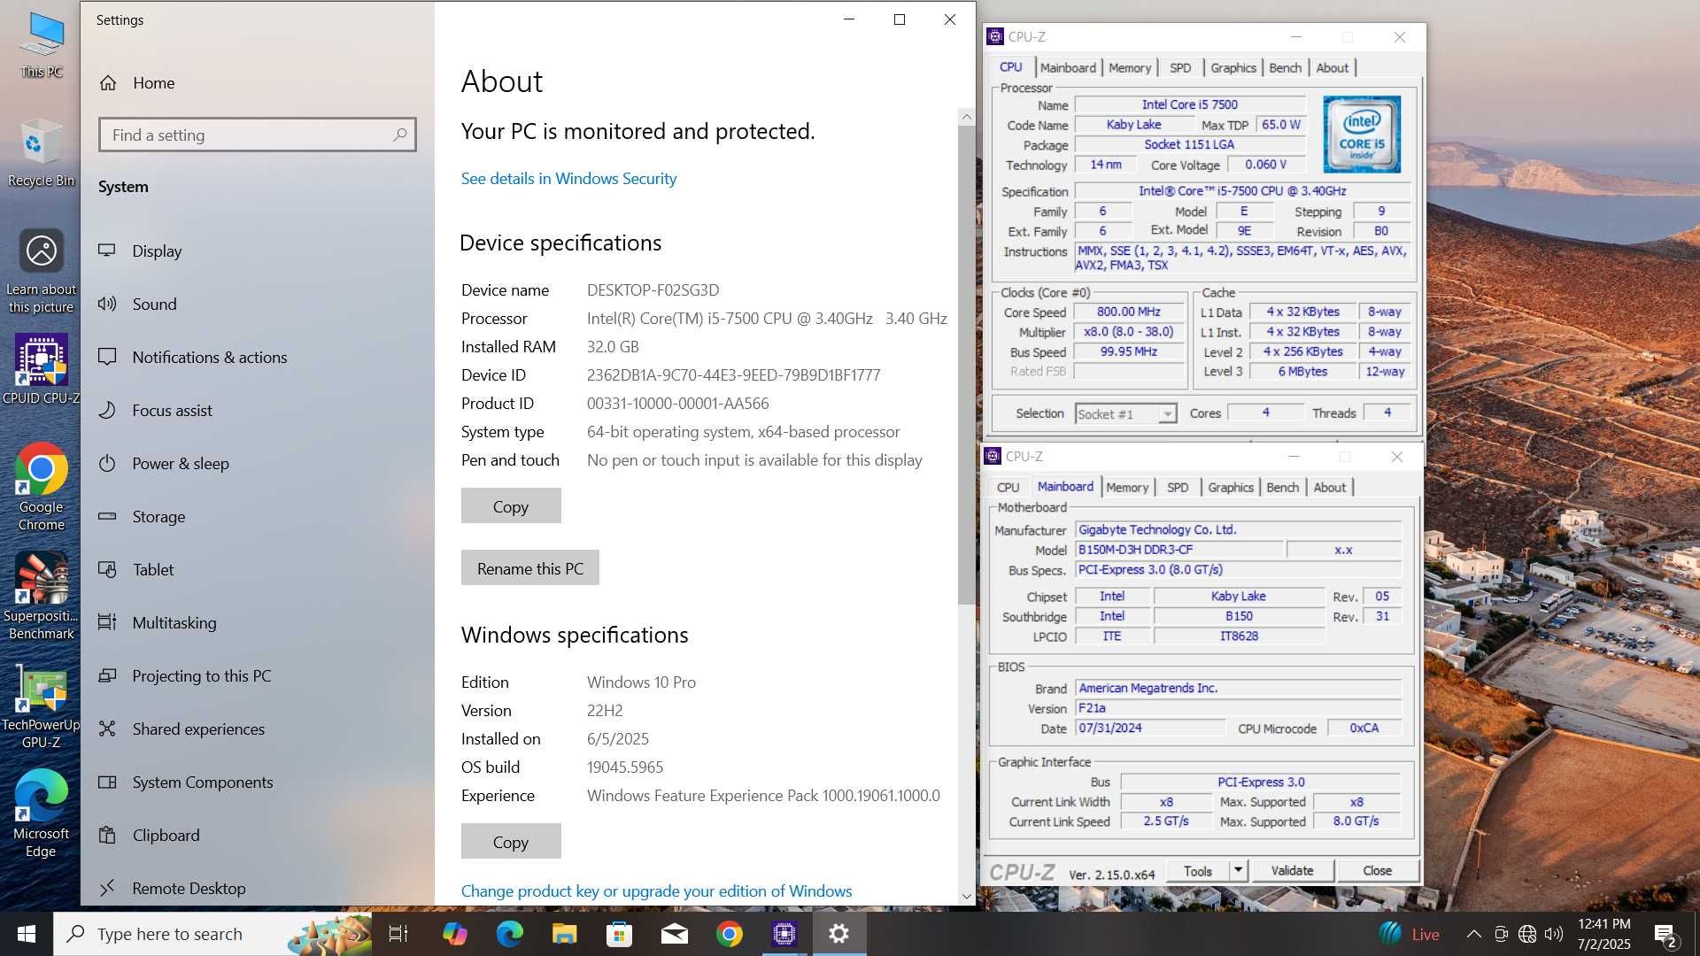
Task: Open File Explorer from the taskbar
Action: tap(564, 934)
